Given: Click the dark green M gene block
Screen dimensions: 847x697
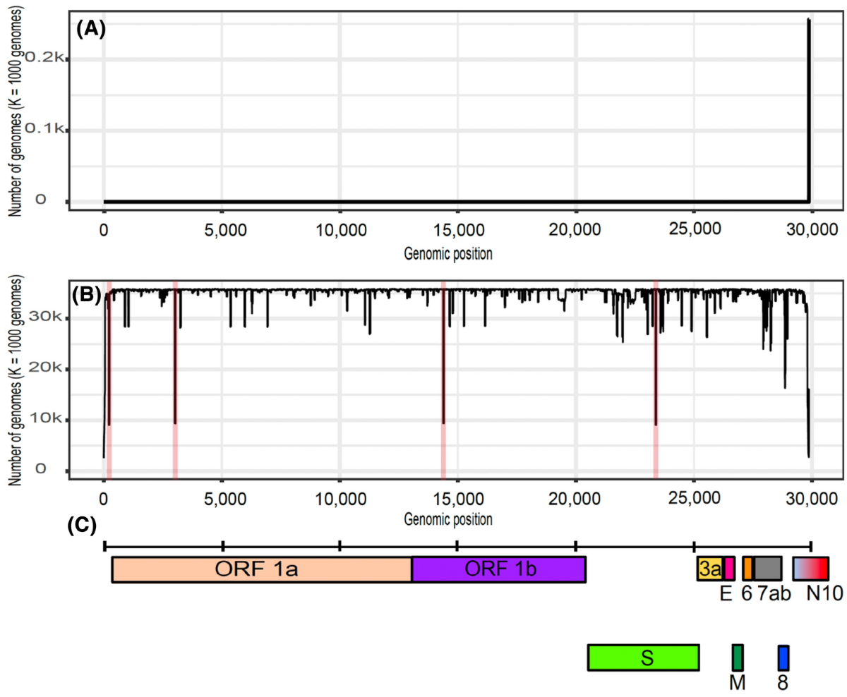Looking at the screenshot, I should (738, 657).
